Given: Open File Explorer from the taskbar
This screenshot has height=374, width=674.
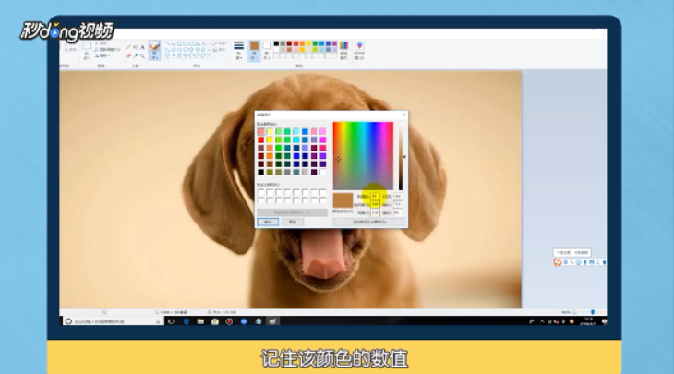Looking at the screenshot, I should 200,321.
